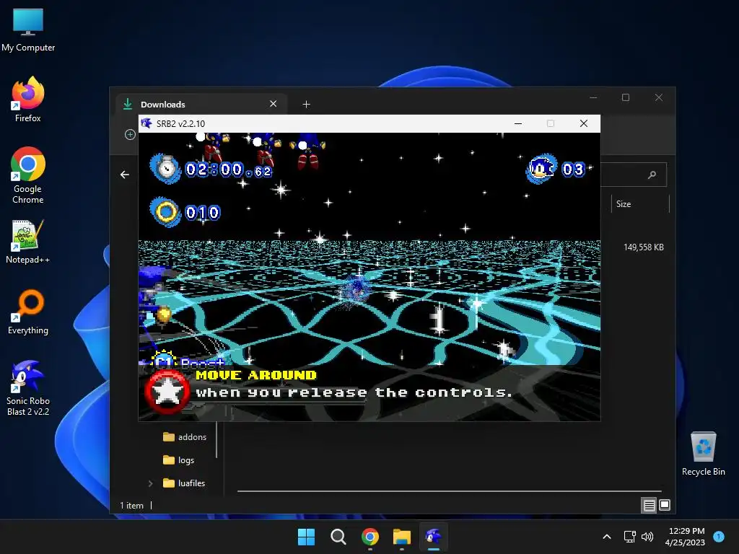The width and height of the screenshot is (739, 554).
Task: Click the stopwatch timer icon in game
Action: pos(165,168)
